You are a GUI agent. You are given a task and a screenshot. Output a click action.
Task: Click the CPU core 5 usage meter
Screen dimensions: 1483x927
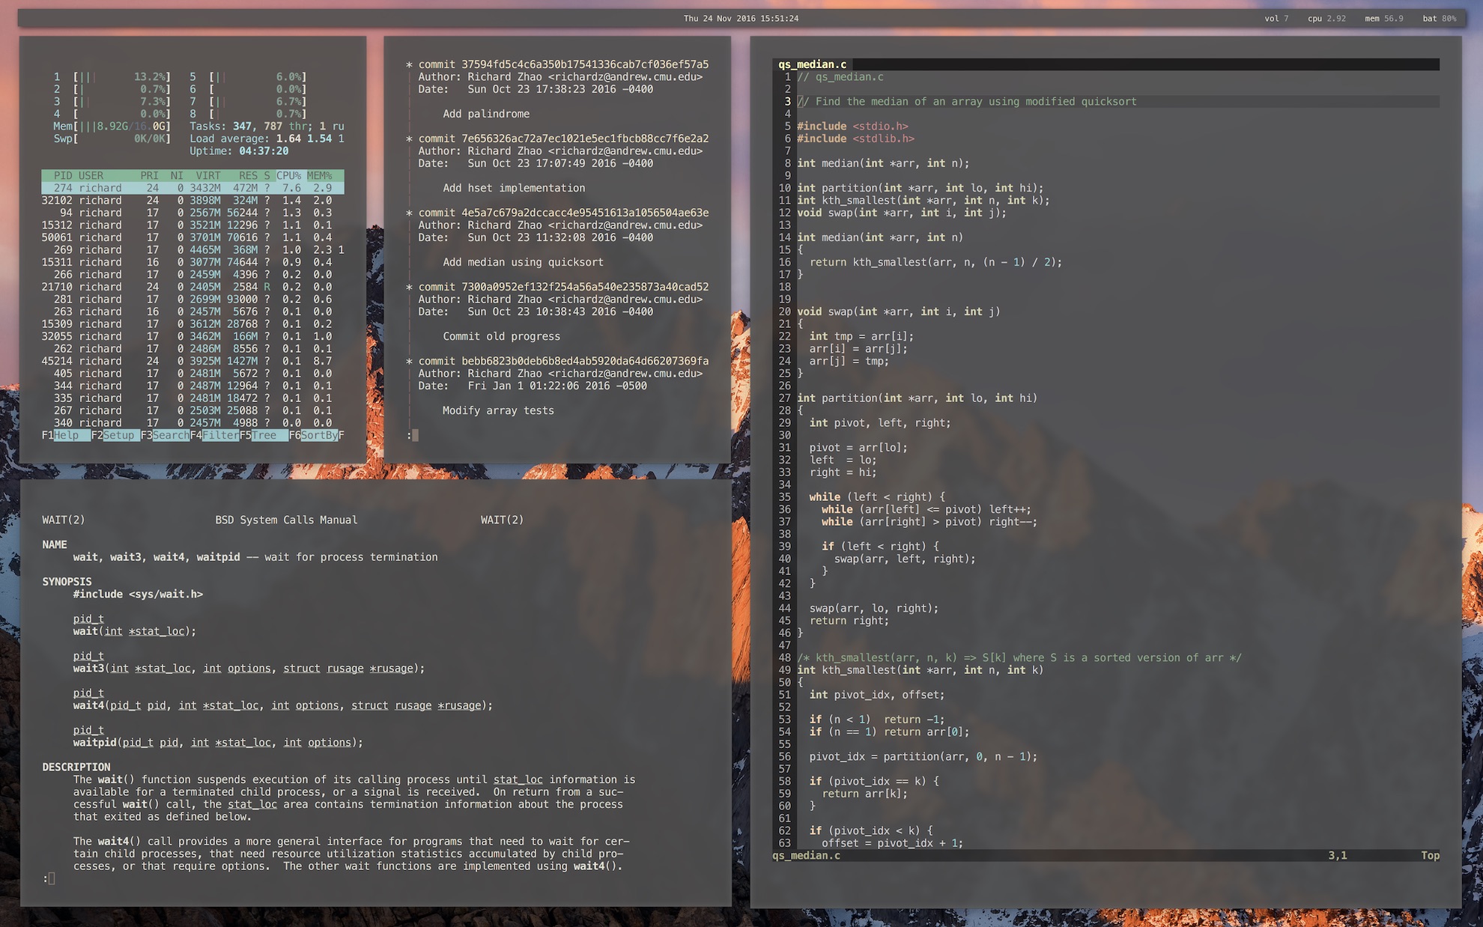[x=248, y=76]
